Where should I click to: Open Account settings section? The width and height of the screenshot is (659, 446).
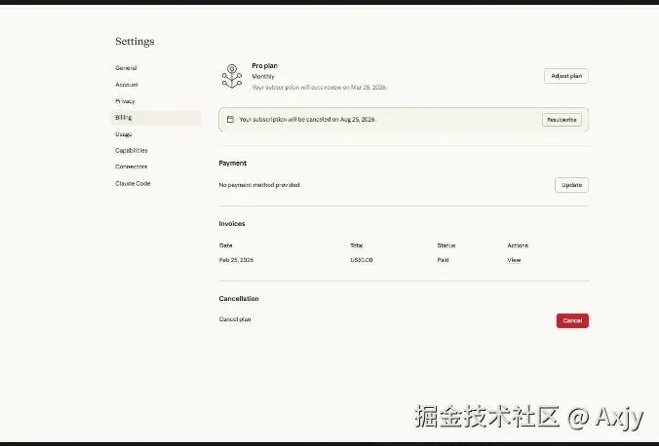(127, 85)
